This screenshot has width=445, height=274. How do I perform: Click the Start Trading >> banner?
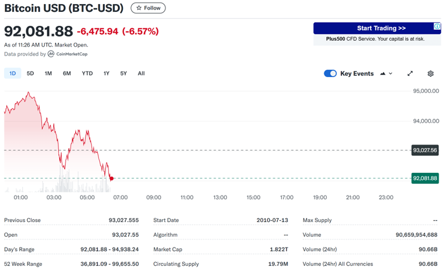tap(377, 28)
